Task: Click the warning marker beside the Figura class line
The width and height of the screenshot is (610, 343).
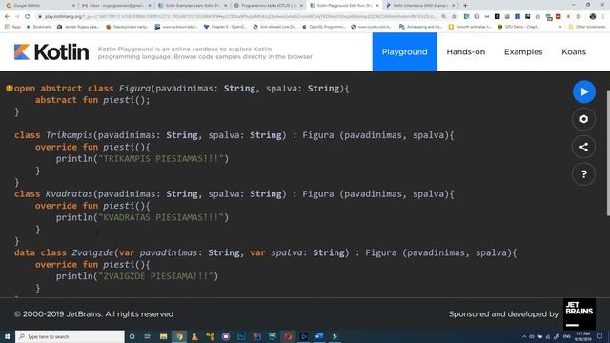Action: 10,89
